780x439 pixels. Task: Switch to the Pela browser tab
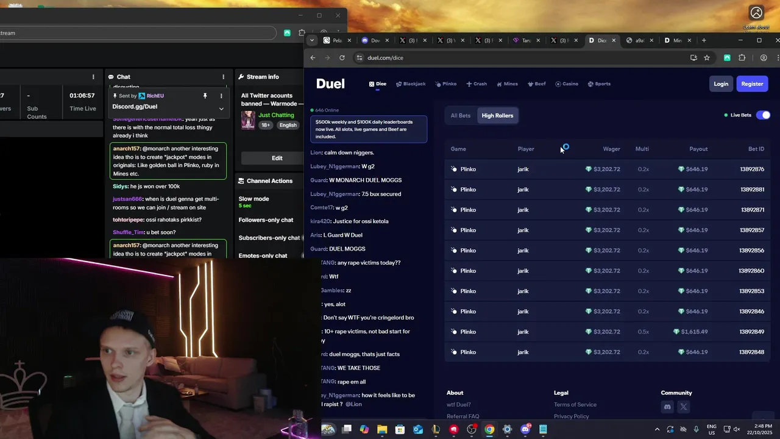point(336,40)
